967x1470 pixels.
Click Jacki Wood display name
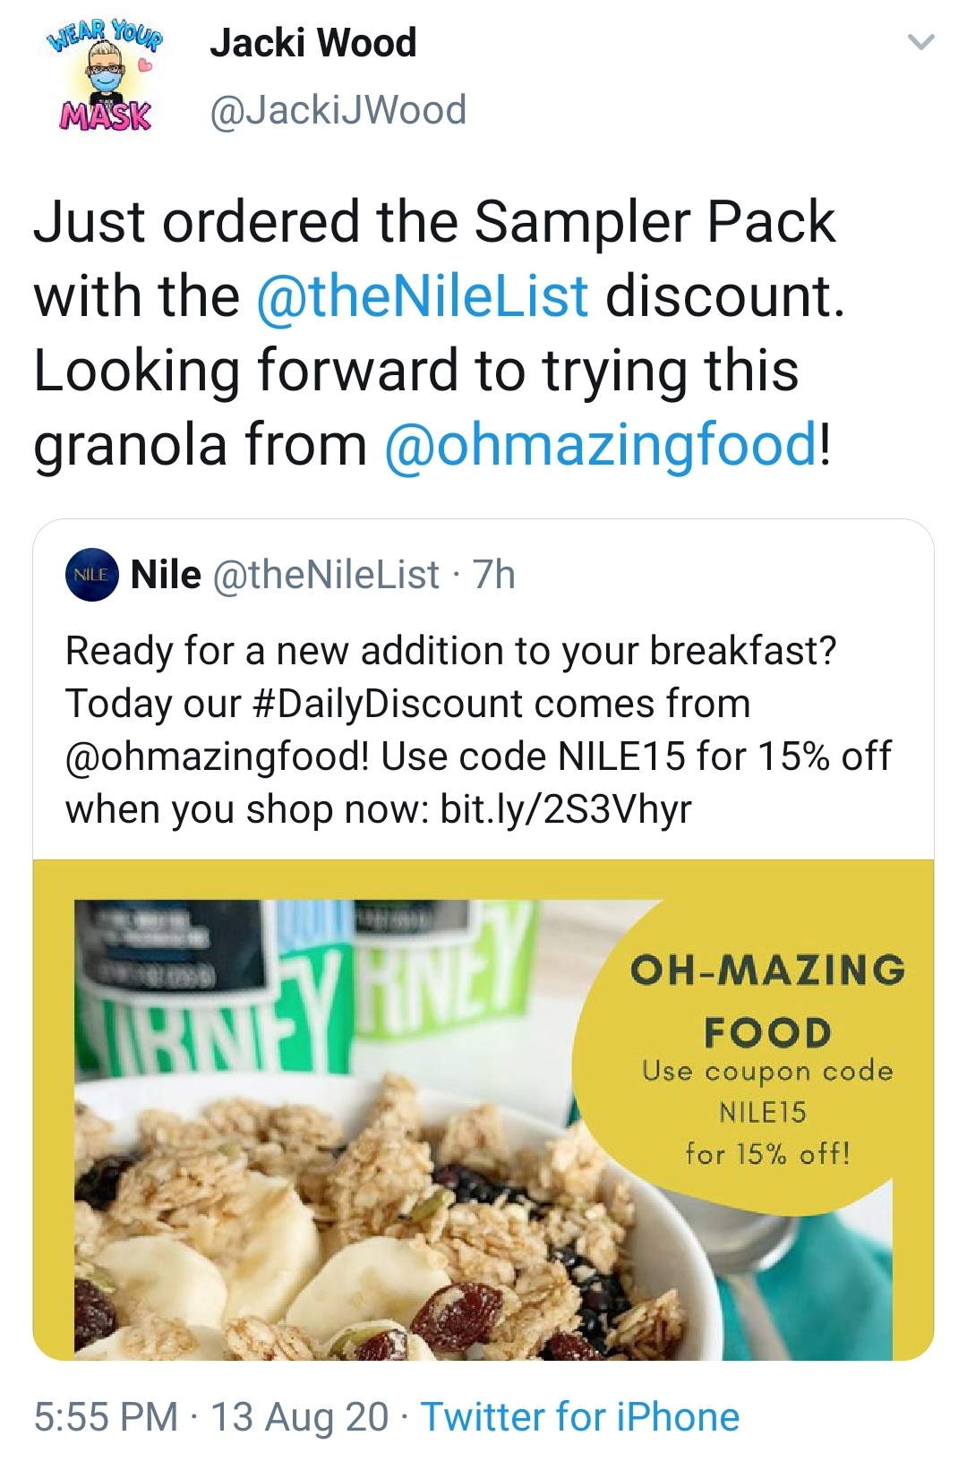(312, 43)
